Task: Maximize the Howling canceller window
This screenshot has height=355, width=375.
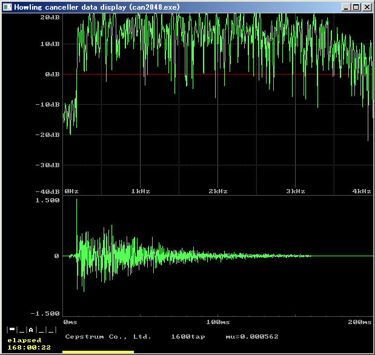Action: (x=356, y=7)
